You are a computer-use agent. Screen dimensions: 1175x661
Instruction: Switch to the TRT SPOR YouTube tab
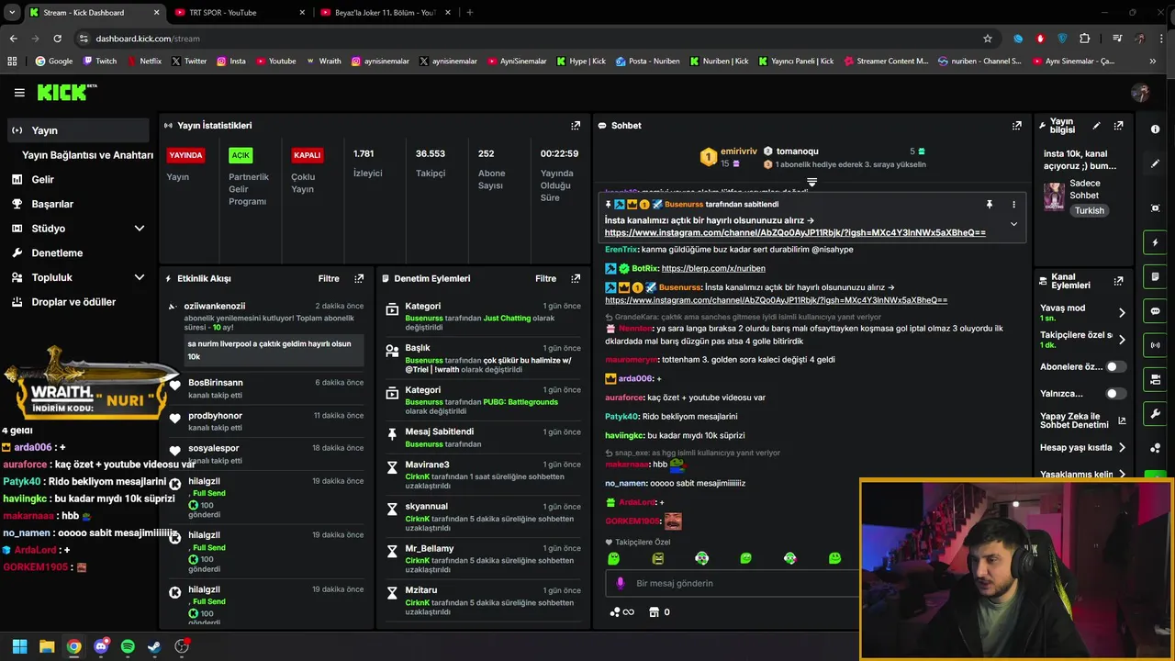(x=240, y=13)
